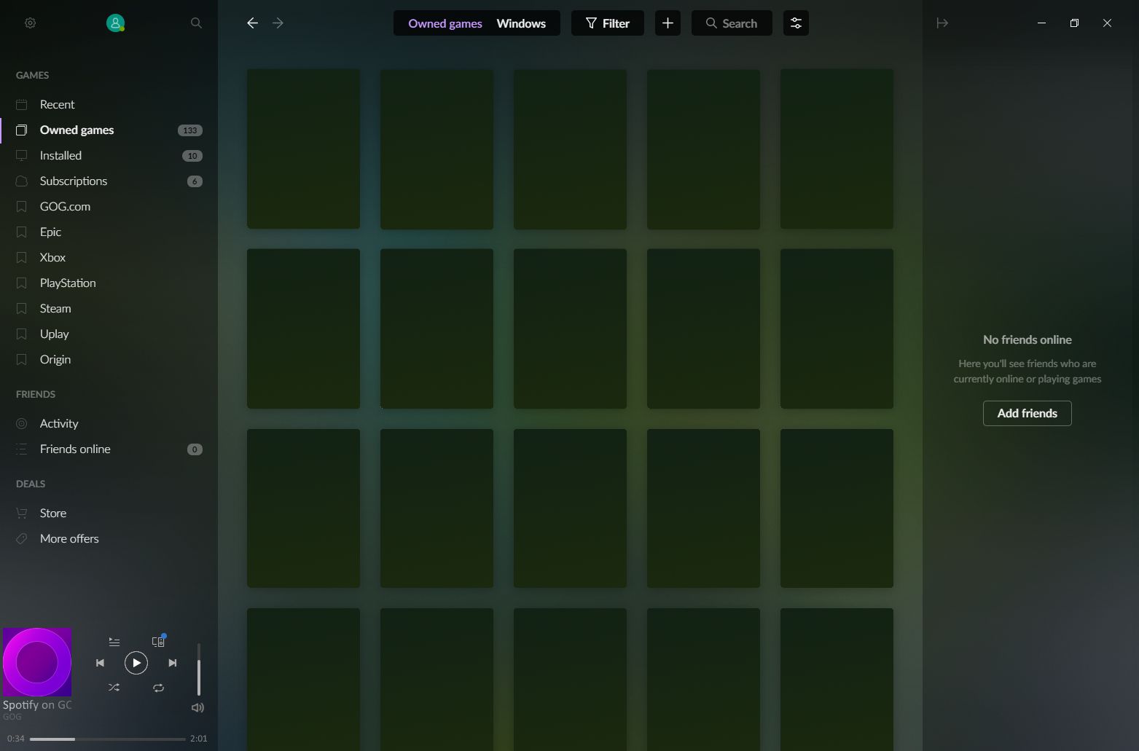
Task: Click the user profile avatar
Action: click(x=115, y=23)
